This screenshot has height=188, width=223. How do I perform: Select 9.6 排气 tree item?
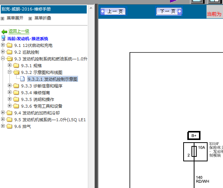[x=23, y=126]
